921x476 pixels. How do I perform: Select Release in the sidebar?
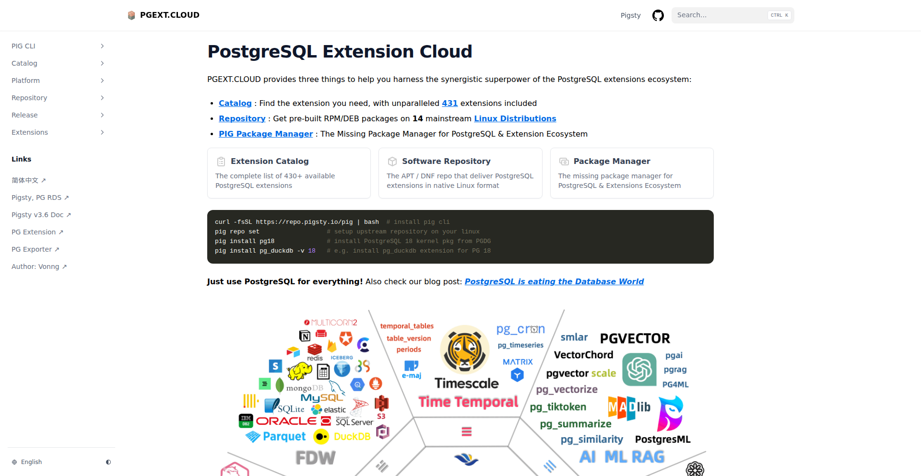[x=24, y=115]
